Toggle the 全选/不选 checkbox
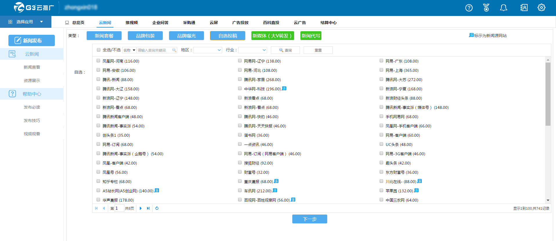Screen dimensions: 556x241 click(99, 50)
